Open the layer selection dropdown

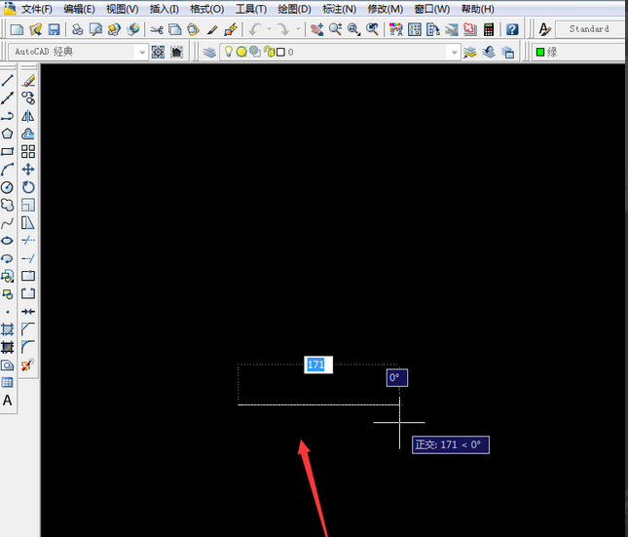click(453, 52)
